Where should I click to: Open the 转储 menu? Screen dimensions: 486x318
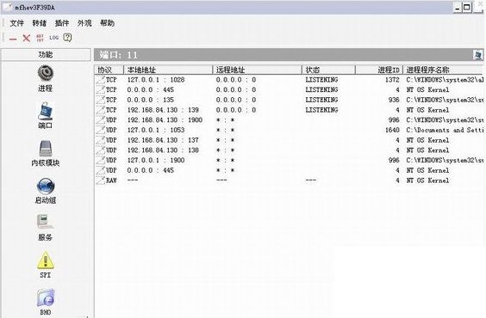click(40, 23)
